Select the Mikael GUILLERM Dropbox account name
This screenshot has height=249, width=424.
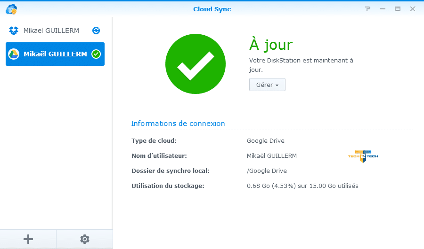[x=51, y=31]
